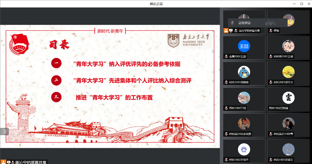The width and height of the screenshot is (312, 164).
Task: Click the screen-share icon below the shared slide
Action: [9, 162]
